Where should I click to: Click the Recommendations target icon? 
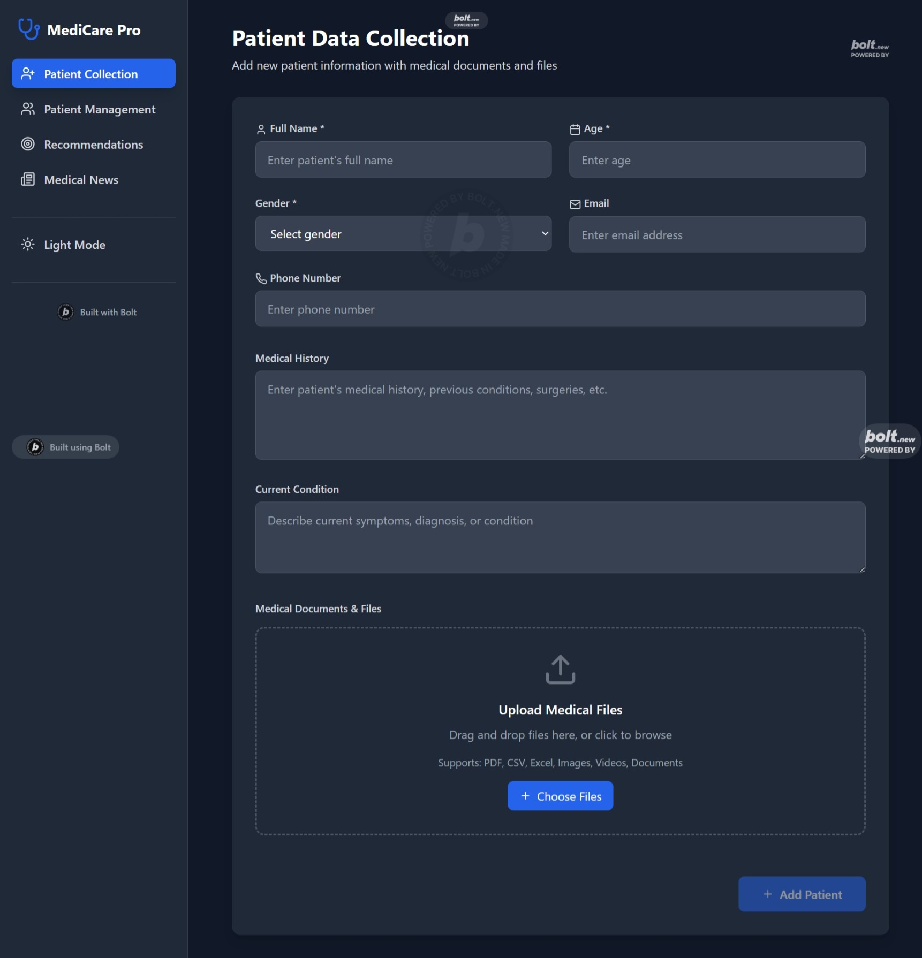28,145
